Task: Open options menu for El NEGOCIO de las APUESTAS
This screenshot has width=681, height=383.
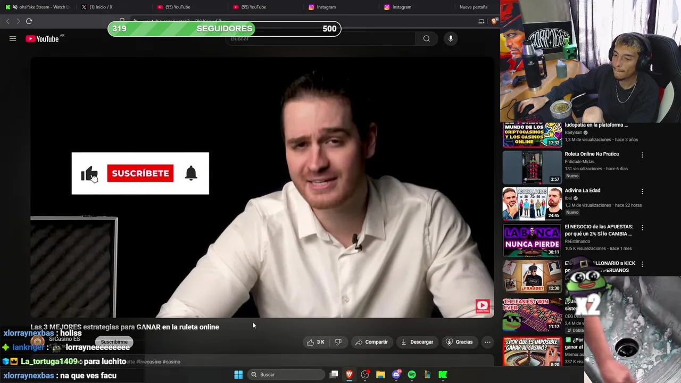Action: (642, 228)
